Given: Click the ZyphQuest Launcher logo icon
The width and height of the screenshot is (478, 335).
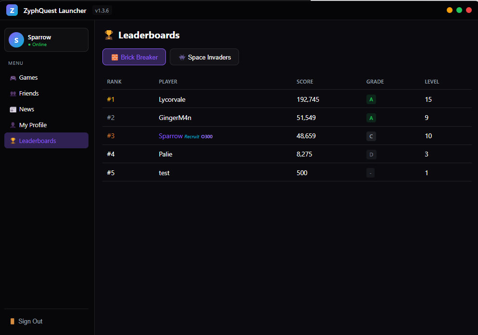Looking at the screenshot, I should tap(12, 10).
